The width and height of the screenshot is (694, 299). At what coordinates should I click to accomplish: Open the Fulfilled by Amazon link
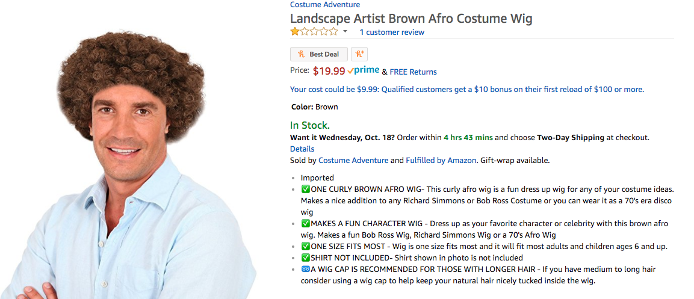click(x=441, y=161)
